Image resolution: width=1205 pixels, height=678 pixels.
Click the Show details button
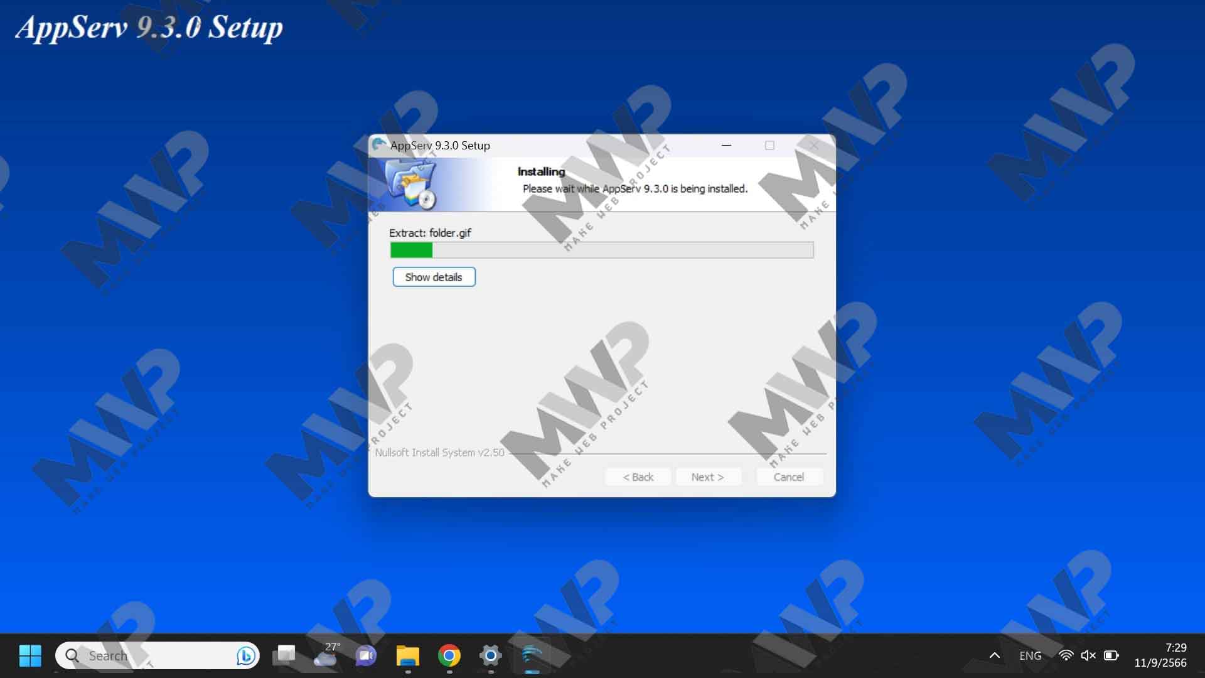point(434,277)
